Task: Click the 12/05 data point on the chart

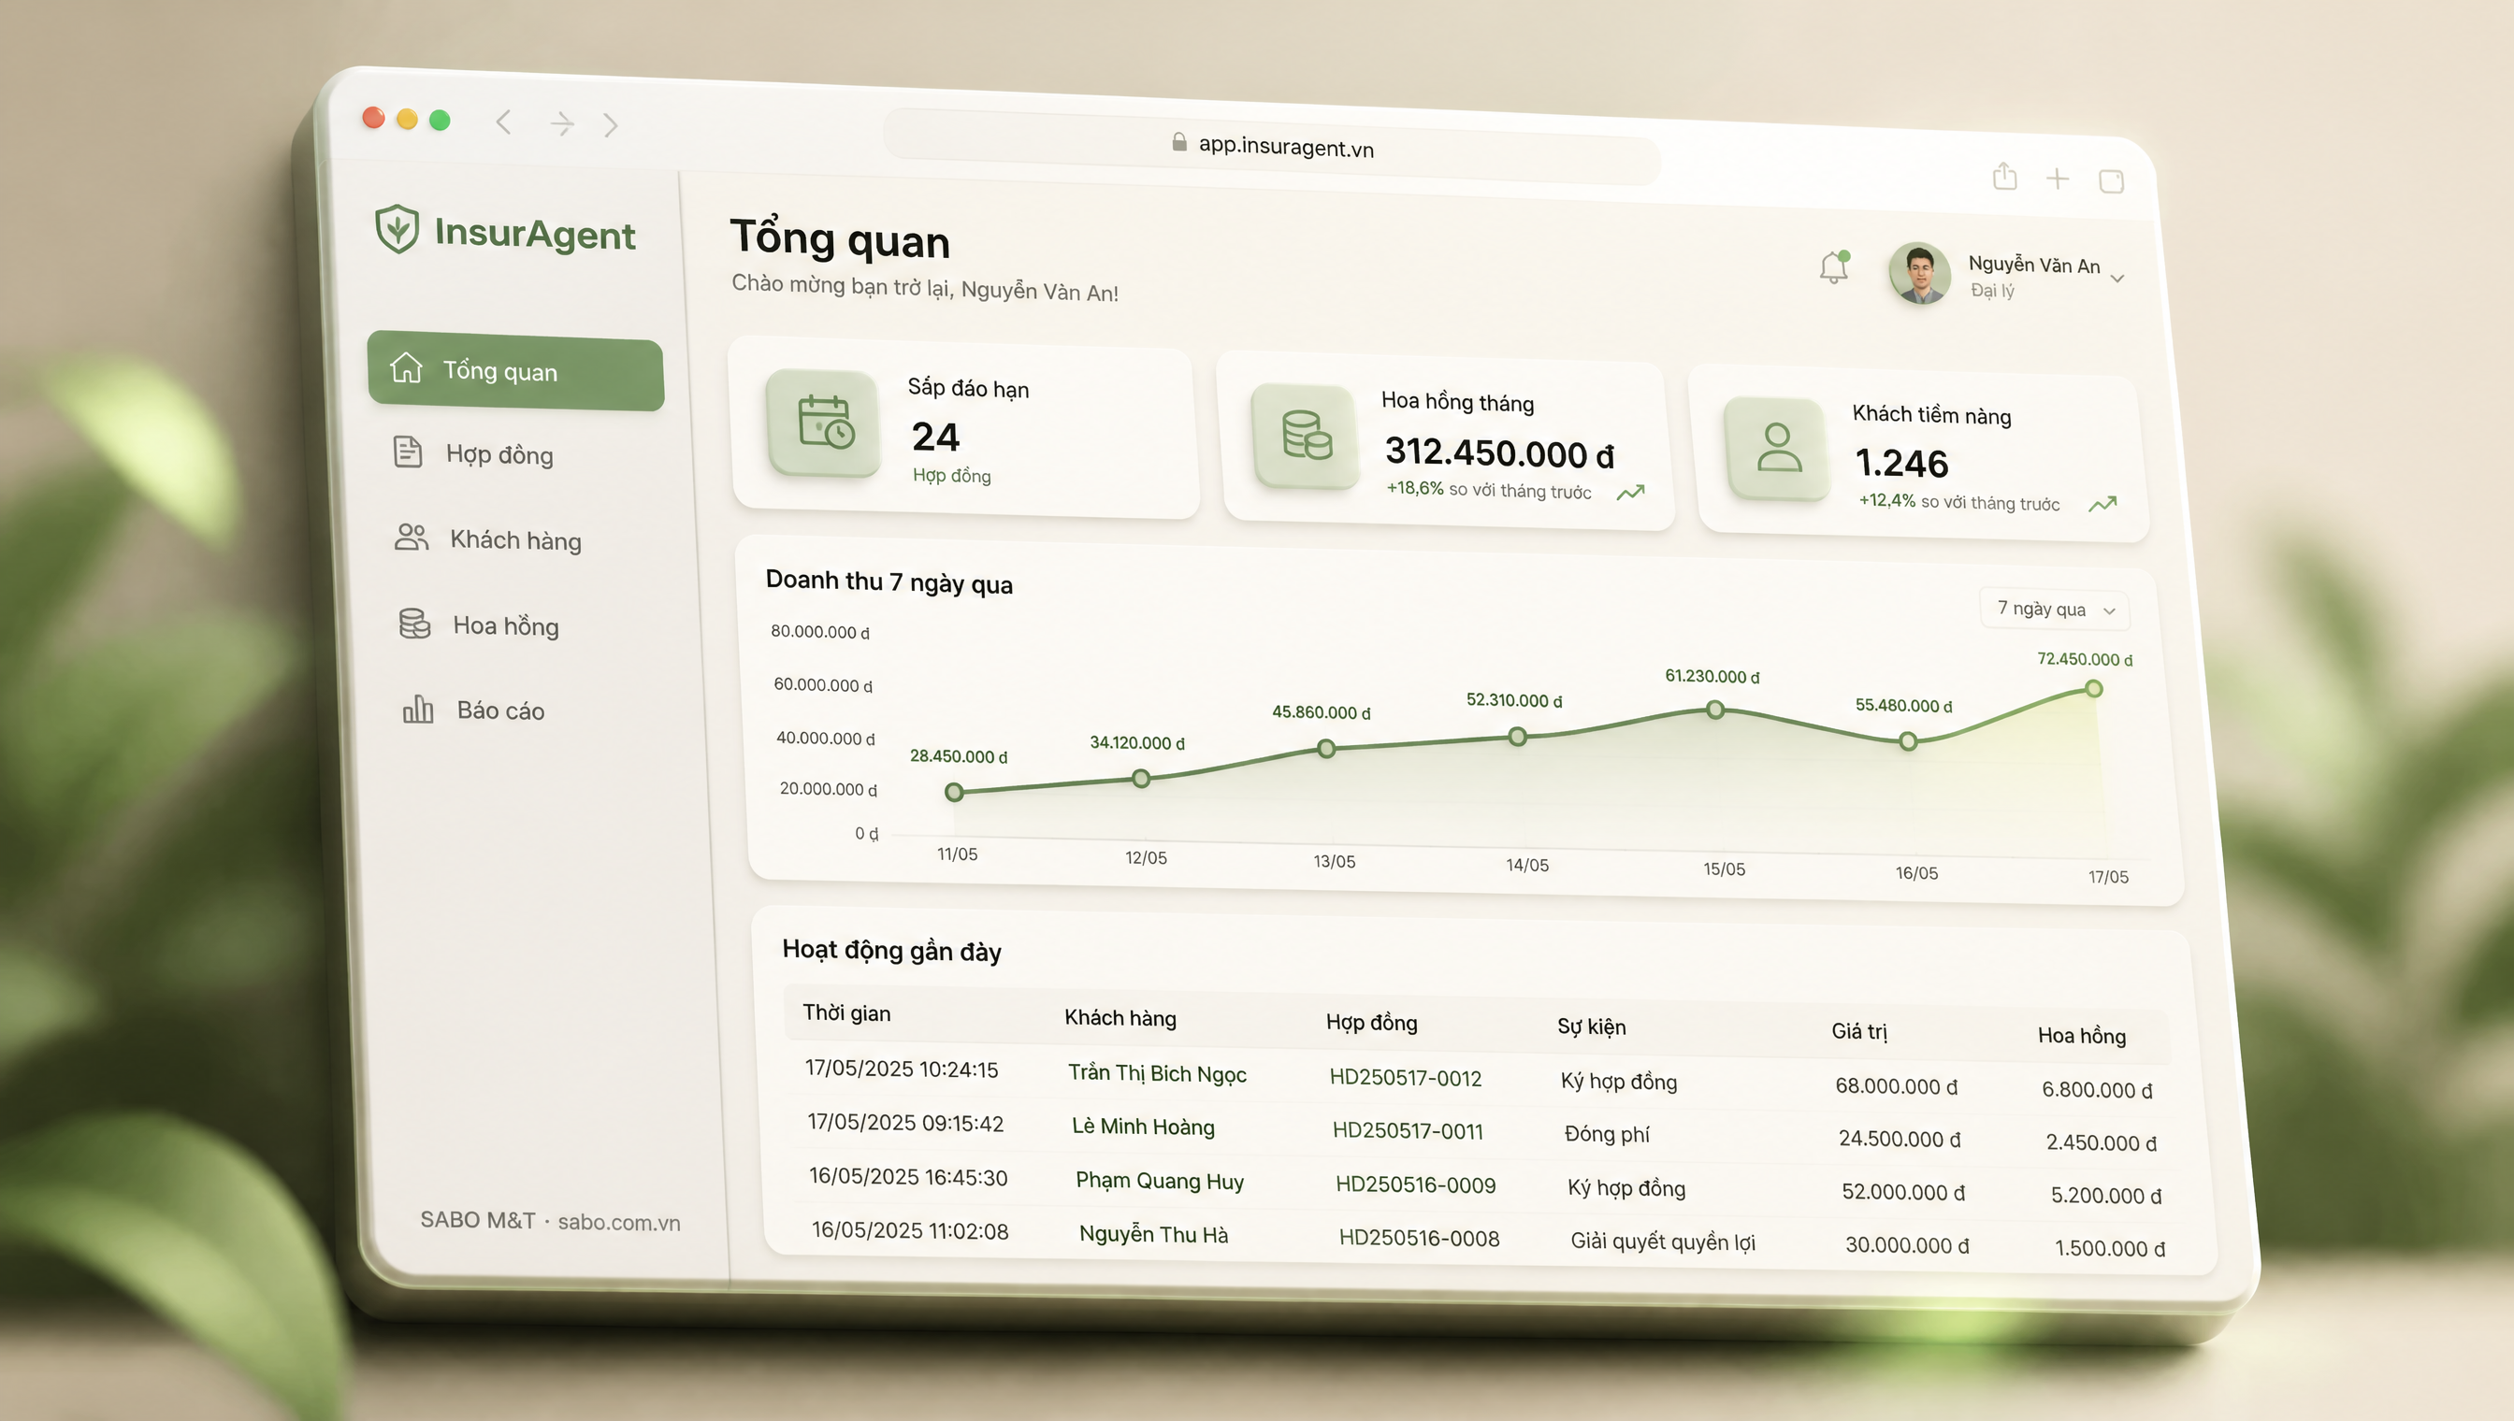Action: [1141, 779]
